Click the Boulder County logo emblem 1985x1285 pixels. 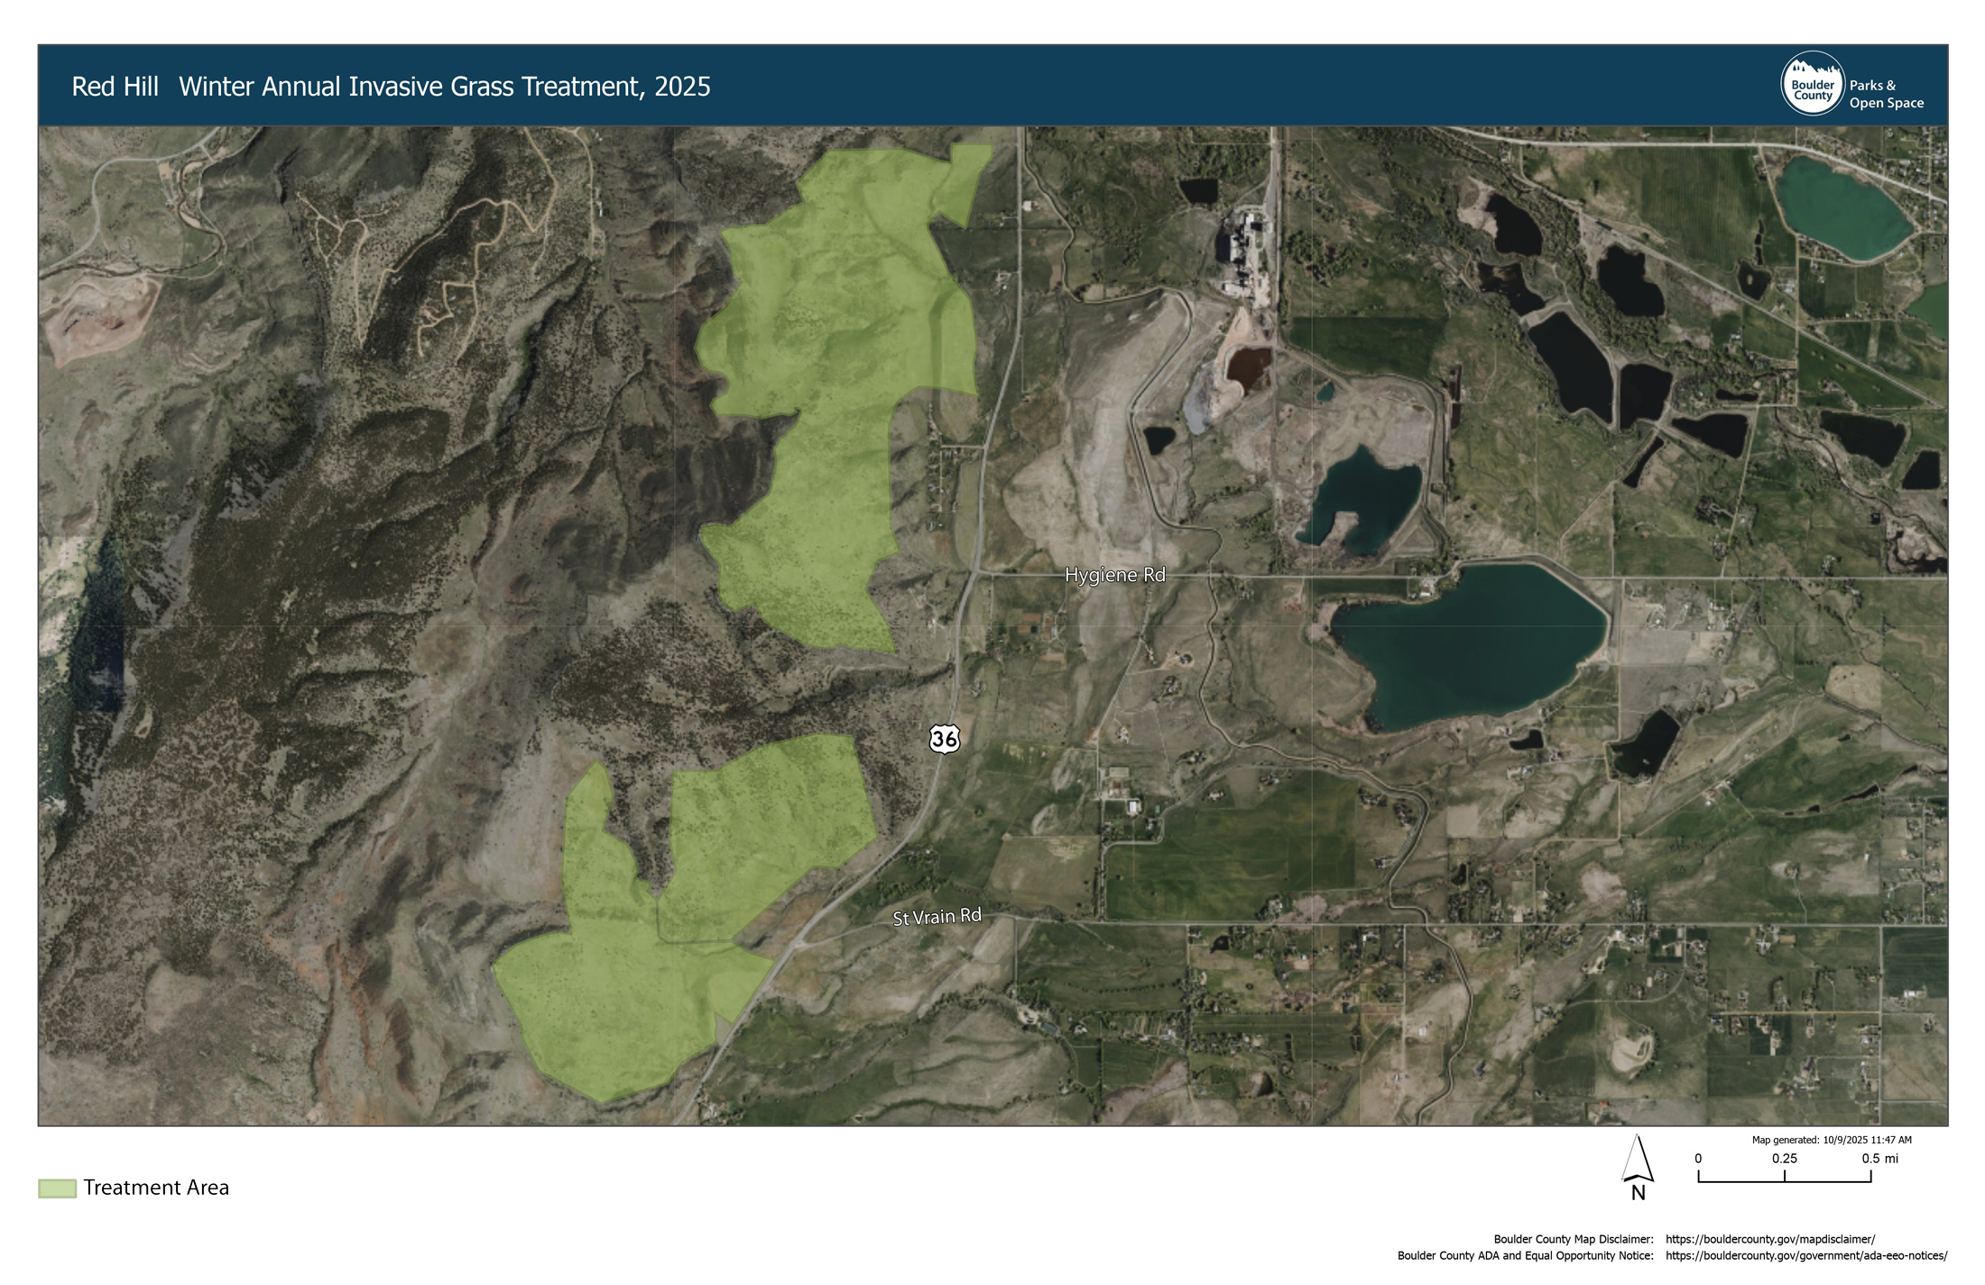pyautogui.click(x=1812, y=84)
